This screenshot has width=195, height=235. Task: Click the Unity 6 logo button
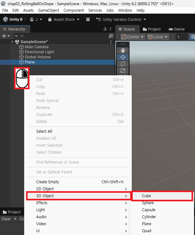[13, 19]
